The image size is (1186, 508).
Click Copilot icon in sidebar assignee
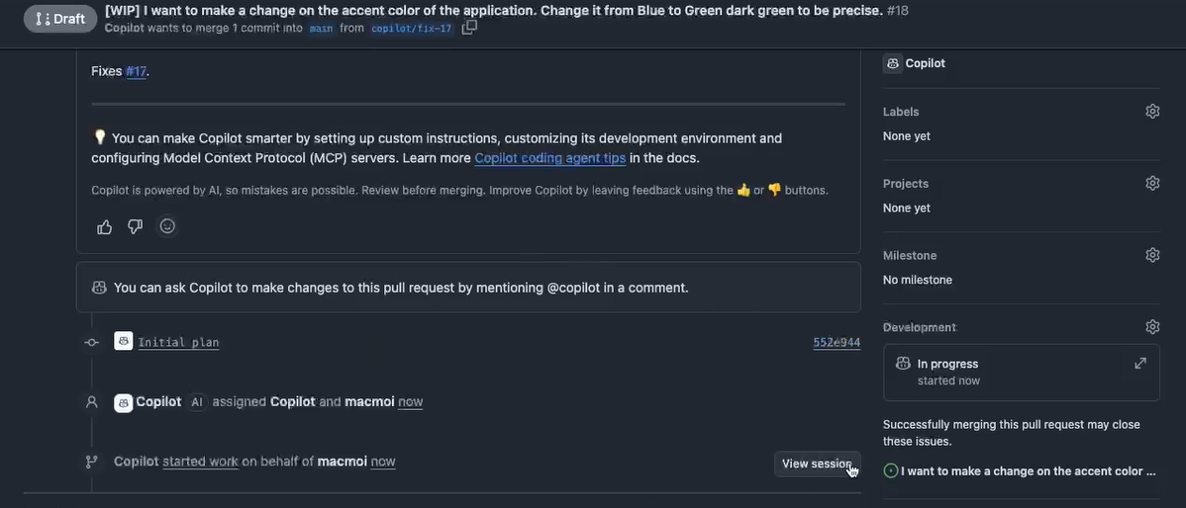(x=893, y=63)
